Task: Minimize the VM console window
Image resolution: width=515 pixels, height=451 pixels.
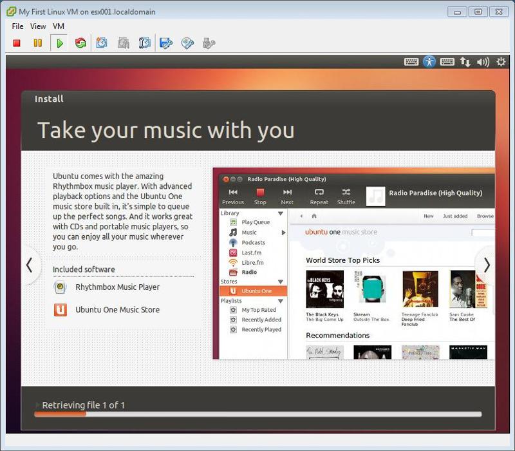Action: click(457, 12)
